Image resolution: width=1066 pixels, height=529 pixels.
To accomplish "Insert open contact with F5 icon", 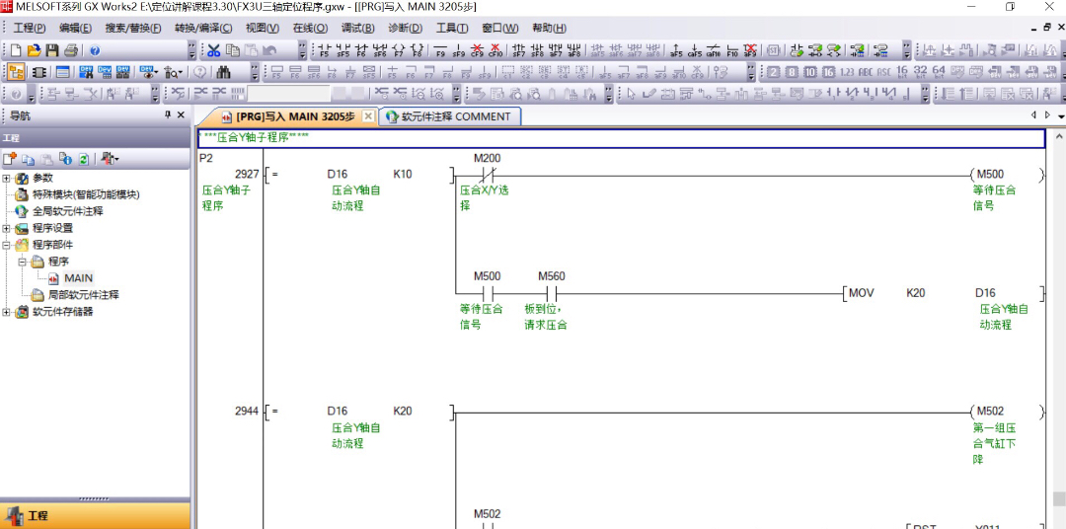I will [325, 50].
